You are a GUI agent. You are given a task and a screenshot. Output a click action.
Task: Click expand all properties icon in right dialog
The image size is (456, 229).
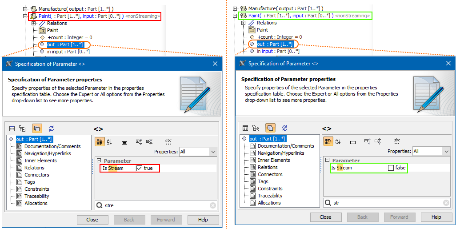point(368,142)
